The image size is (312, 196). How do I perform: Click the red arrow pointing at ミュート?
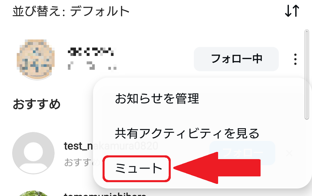tap(217, 168)
